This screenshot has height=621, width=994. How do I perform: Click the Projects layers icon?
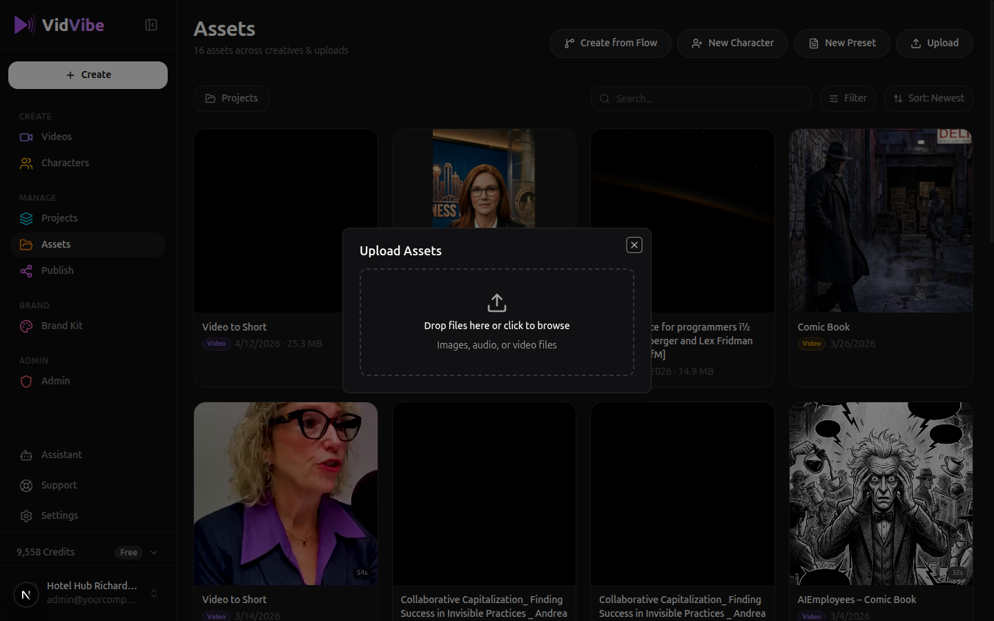pyautogui.click(x=26, y=219)
